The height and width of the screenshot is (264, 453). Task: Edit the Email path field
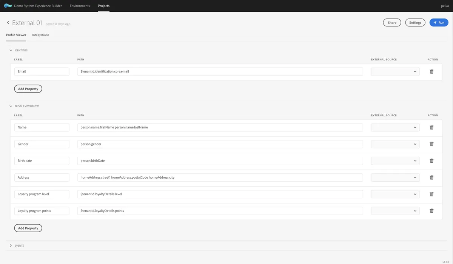220,71
